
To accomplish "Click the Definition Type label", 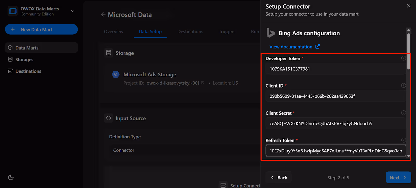I will 125,137.
